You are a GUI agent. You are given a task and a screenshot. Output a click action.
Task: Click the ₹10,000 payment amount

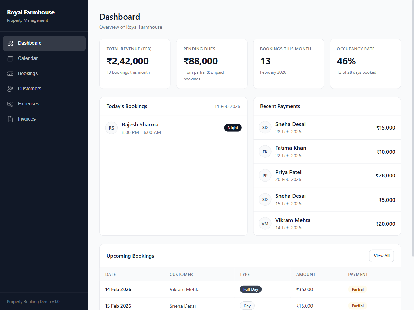pyautogui.click(x=386, y=152)
